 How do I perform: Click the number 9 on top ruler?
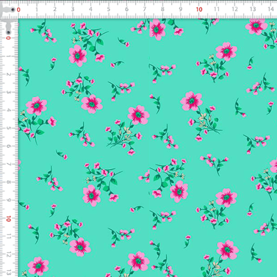(181, 9)
